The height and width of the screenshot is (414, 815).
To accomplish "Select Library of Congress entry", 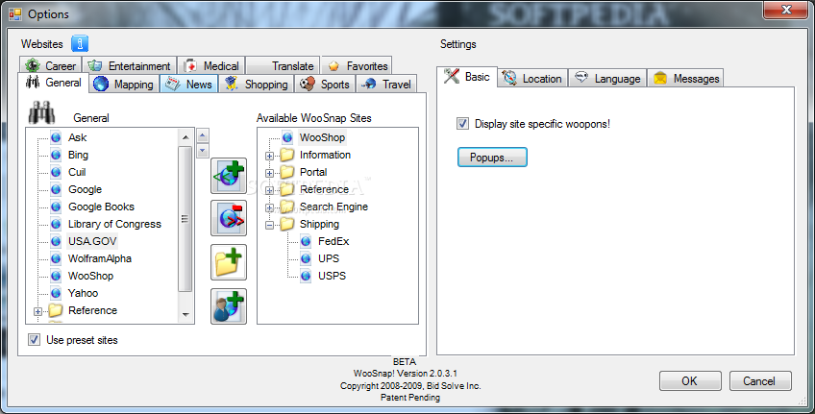I will tap(114, 224).
